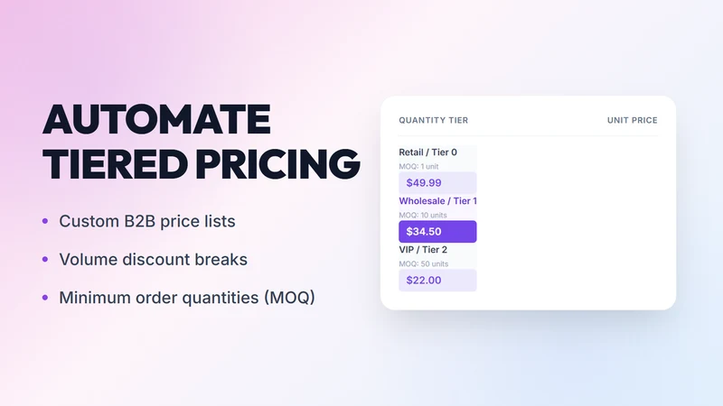Choose the $22.00 VIP price box
Screen dimensions: 723x406
437,281
